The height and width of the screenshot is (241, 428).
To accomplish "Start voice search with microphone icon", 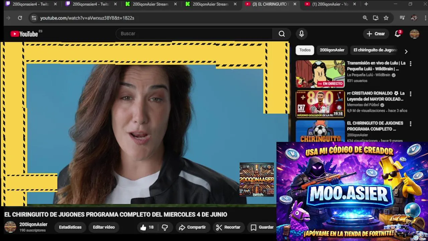I will tap(302, 33).
